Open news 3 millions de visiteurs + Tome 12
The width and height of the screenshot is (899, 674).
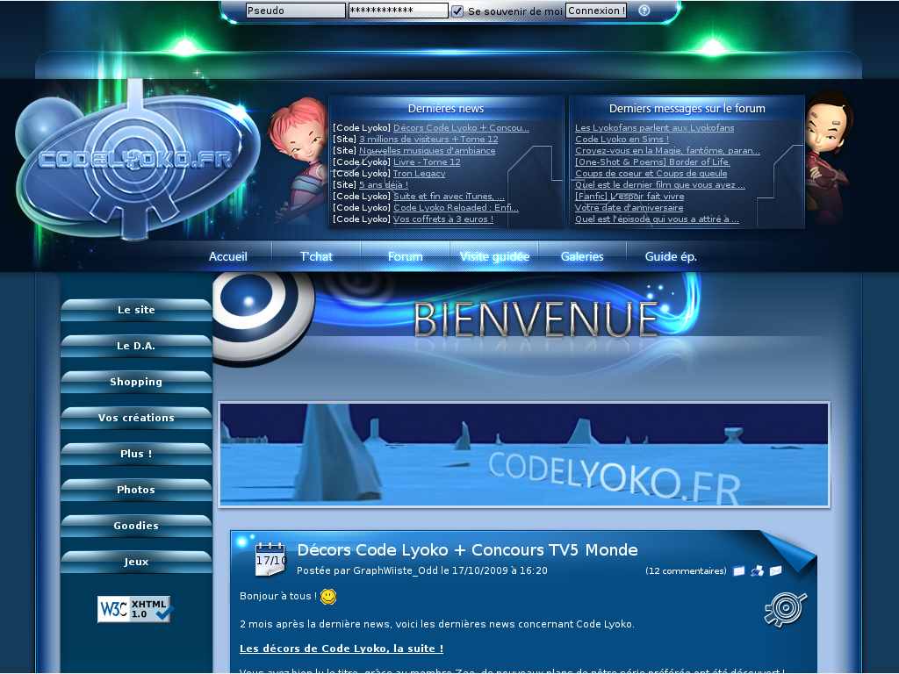pos(428,140)
